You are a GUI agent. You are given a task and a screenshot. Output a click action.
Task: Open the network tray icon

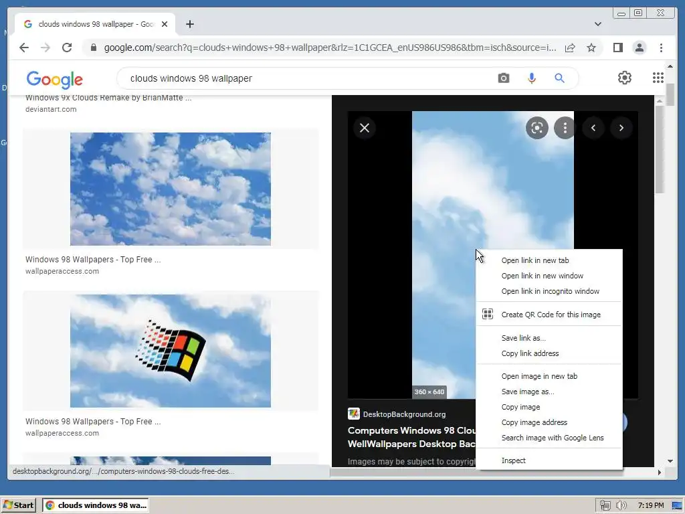(x=605, y=505)
